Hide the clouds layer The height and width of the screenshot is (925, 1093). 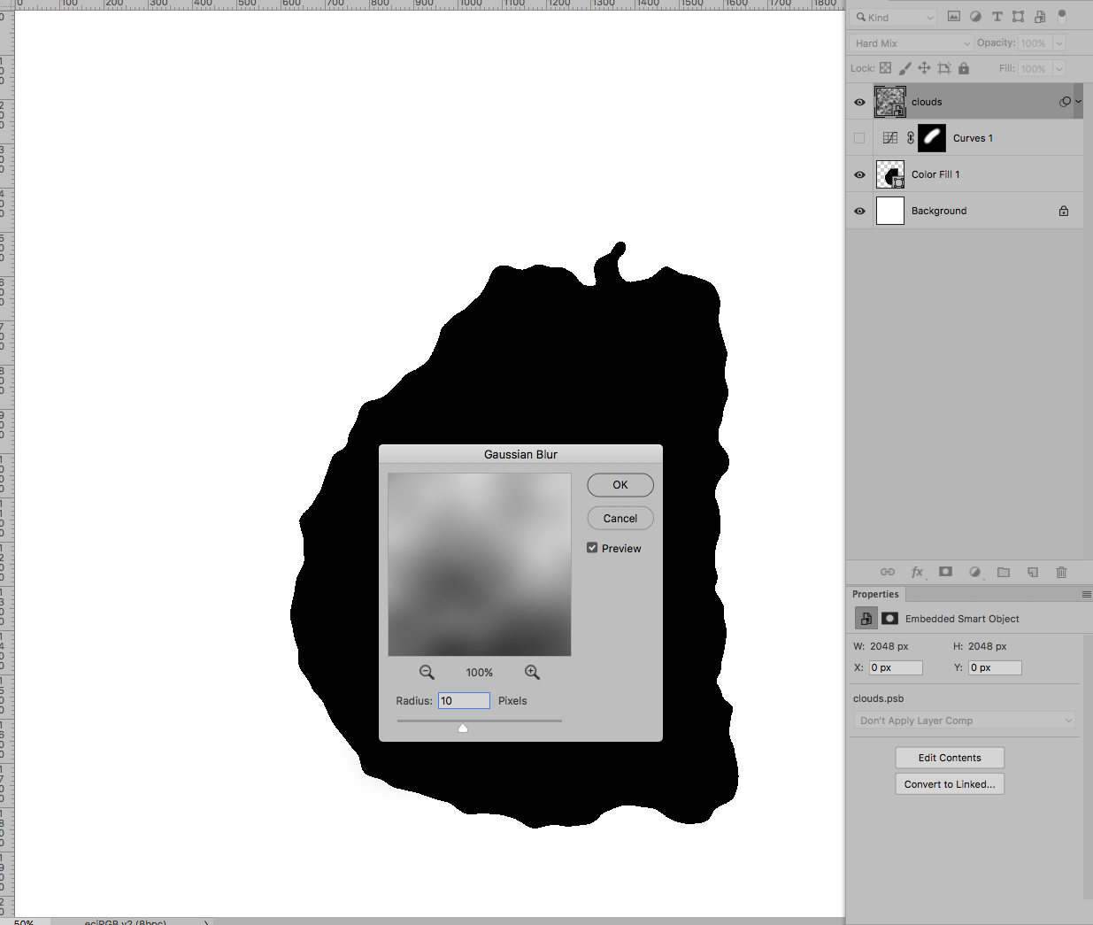[x=858, y=101]
